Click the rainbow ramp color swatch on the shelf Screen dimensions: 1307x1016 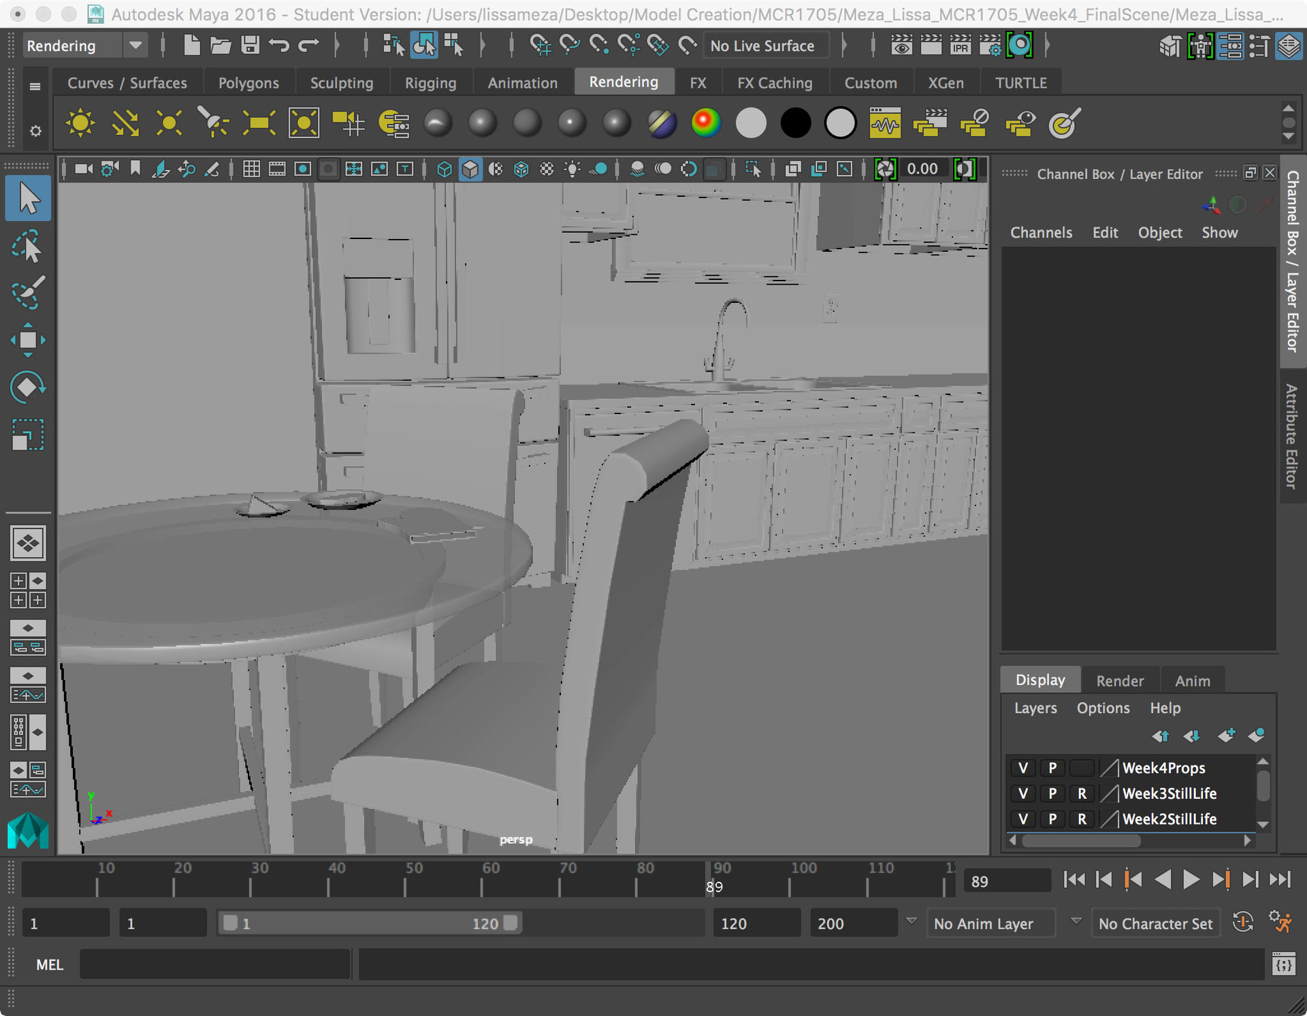tap(706, 123)
